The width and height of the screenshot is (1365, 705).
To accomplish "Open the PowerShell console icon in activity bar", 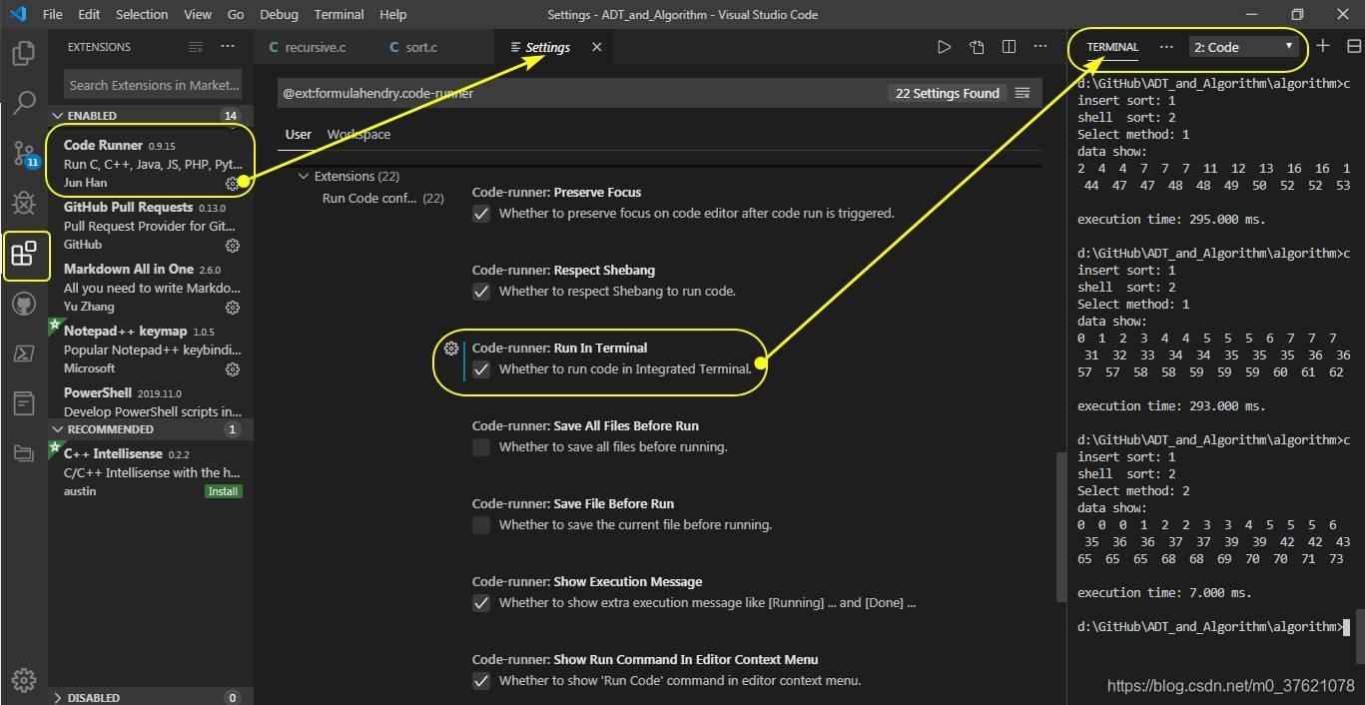I will tap(24, 353).
